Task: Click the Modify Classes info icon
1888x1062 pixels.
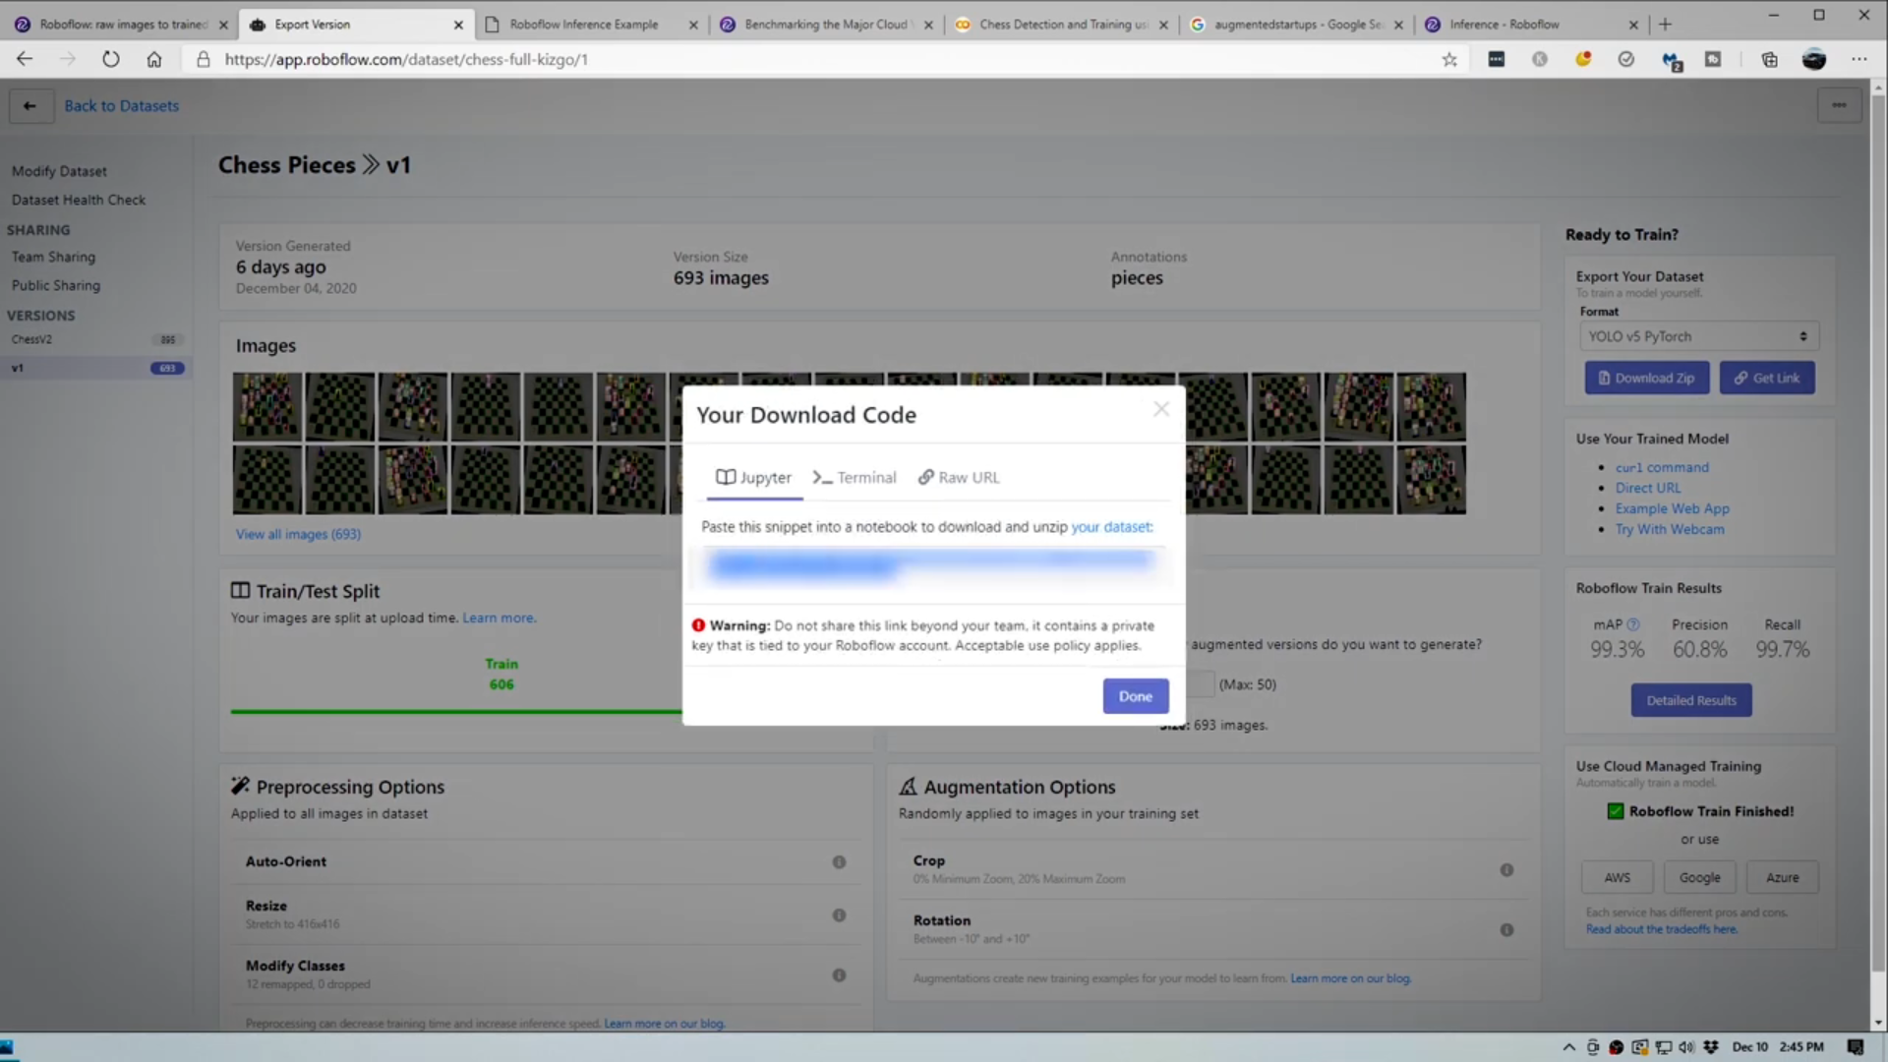Action: point(839,974)
